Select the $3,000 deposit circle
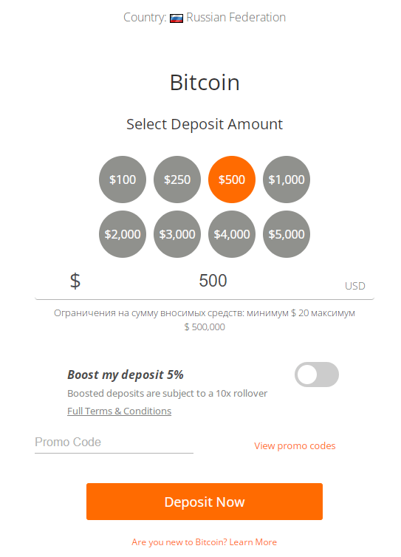401x557 pixels. 177,234
